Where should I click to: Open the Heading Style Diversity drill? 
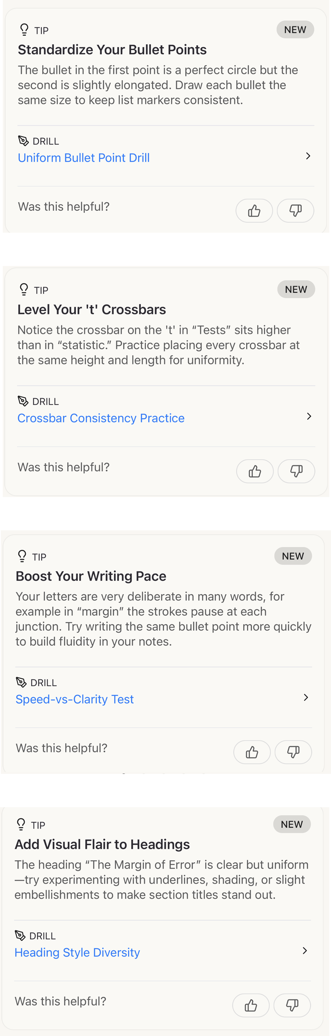tap(77, 952)
